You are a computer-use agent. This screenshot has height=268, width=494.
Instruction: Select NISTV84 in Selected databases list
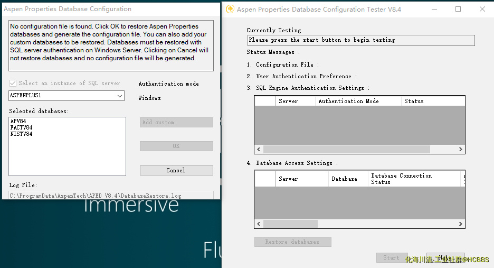[22, 134]
